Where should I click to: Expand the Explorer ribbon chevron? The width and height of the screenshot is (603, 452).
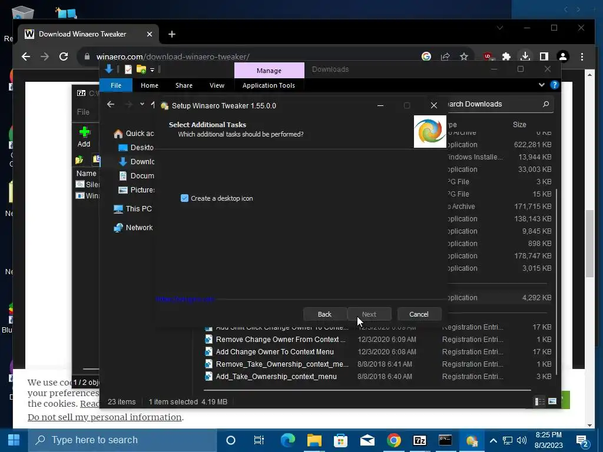click(542, 85)
